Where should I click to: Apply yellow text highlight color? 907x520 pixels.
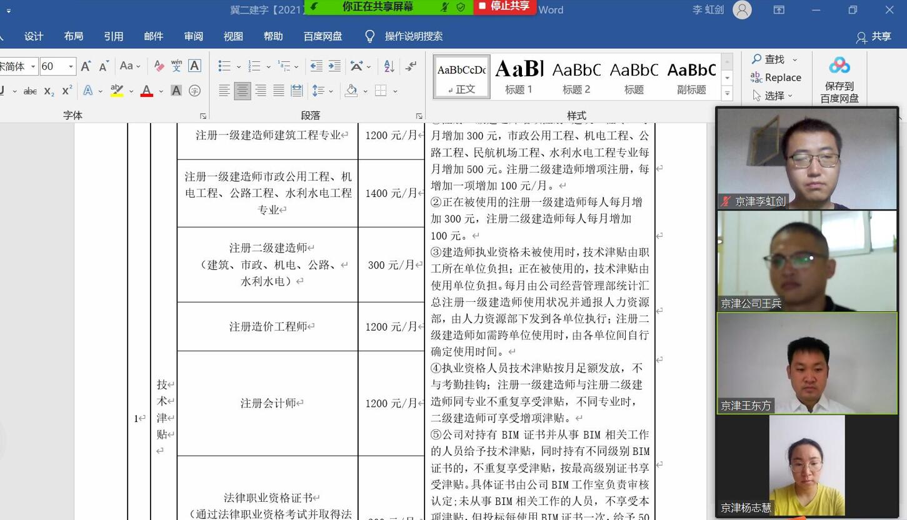(x=117, y=91)
